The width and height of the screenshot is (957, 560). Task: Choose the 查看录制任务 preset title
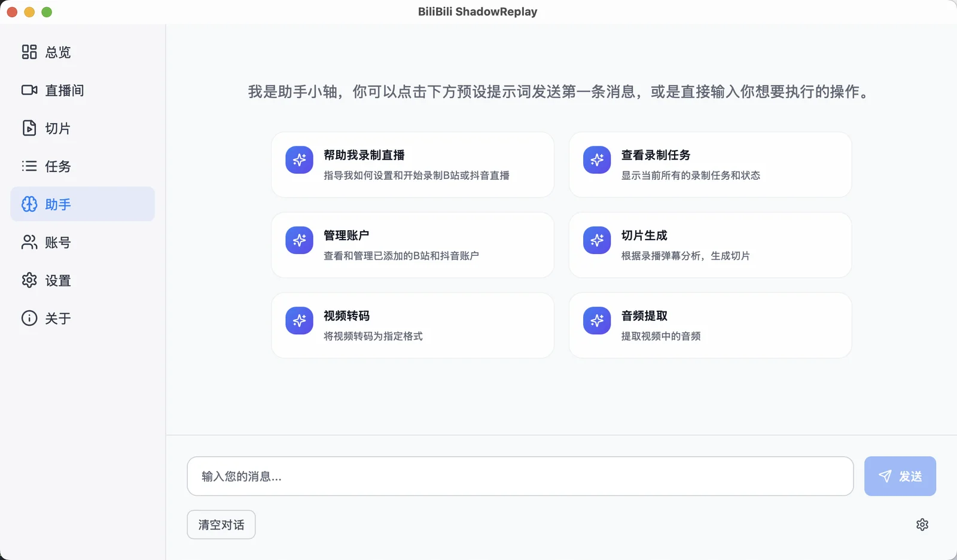656,155
